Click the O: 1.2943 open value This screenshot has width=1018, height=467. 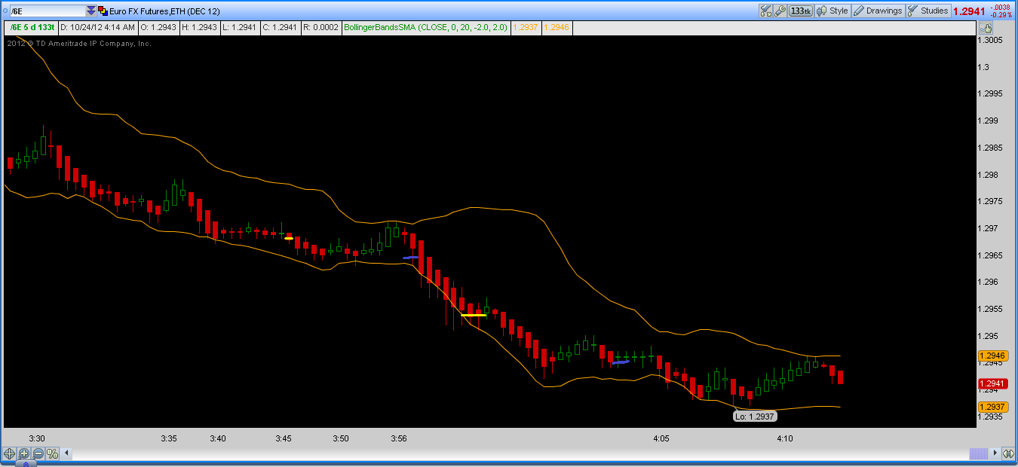[x=158, y=27]
